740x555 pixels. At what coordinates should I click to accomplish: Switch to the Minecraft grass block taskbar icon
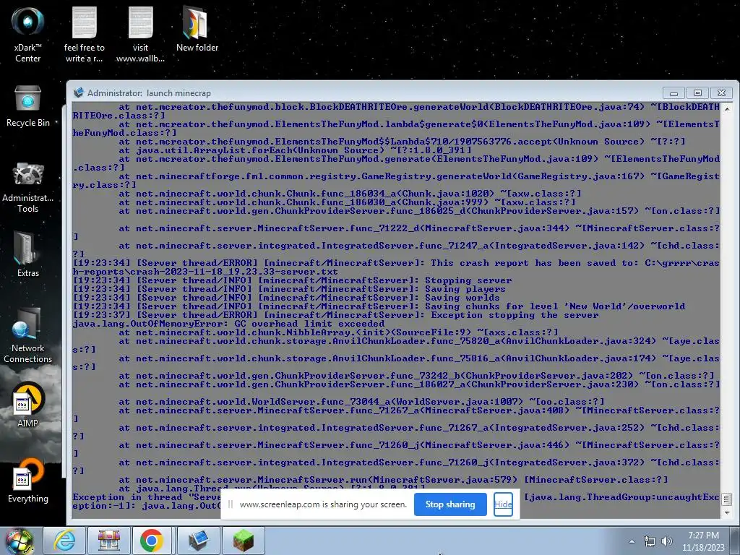244,541
